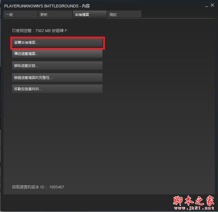Verify game files with 驗證遊戲檔案的完整性
The width and height of the screenshot is (218, 212).
57,77
